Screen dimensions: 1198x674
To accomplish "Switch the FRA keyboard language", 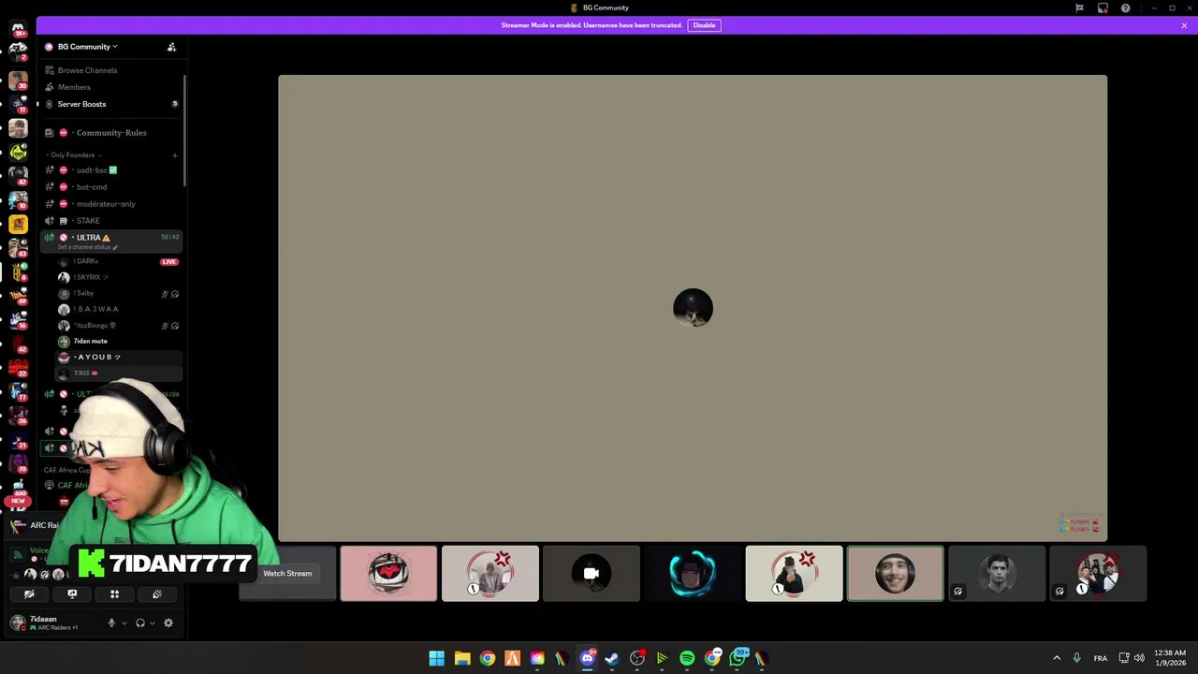I will click(x=1101, y=658).
